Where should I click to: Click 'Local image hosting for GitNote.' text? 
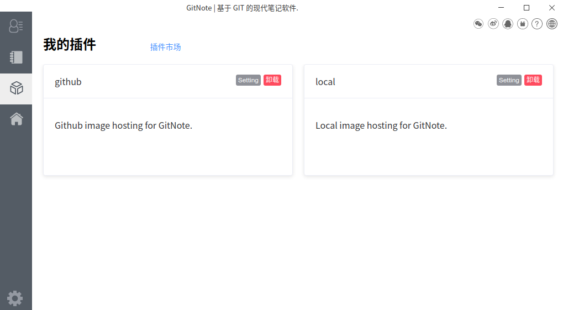coord(381,126)
